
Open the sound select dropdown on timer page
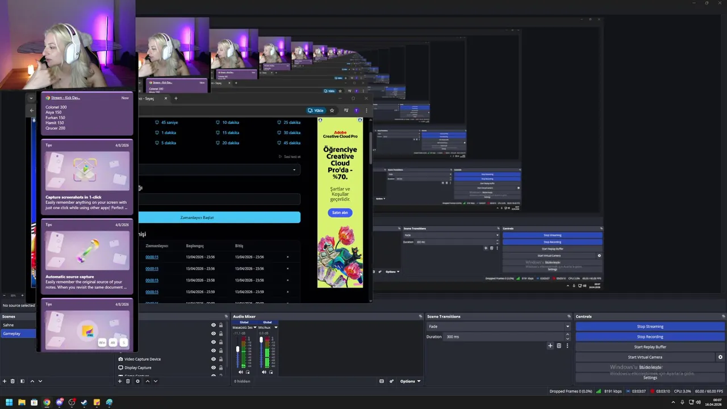pos(219,169)
